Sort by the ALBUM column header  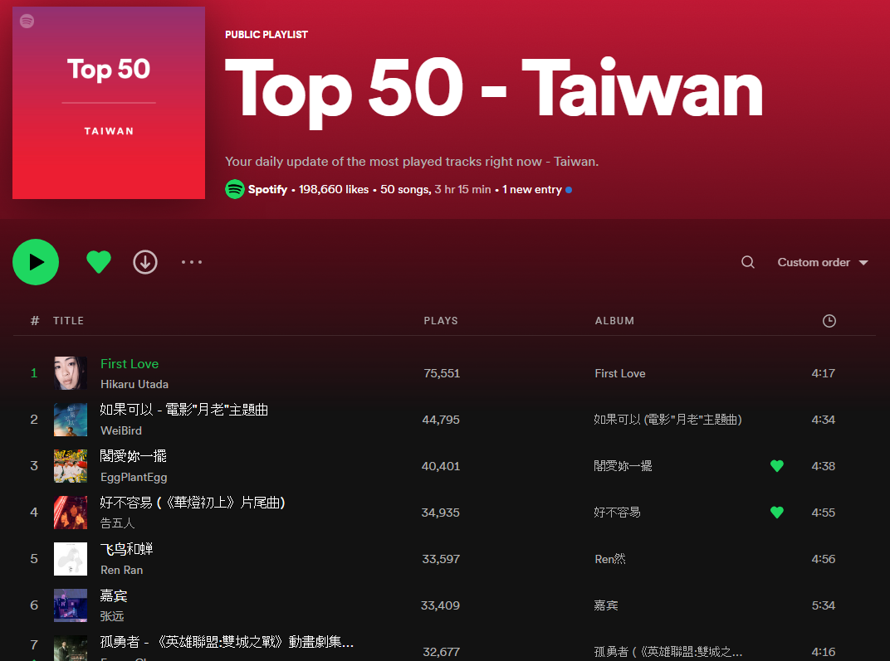614,321
